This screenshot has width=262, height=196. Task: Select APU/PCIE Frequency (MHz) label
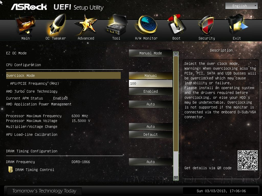click(35, 83)
